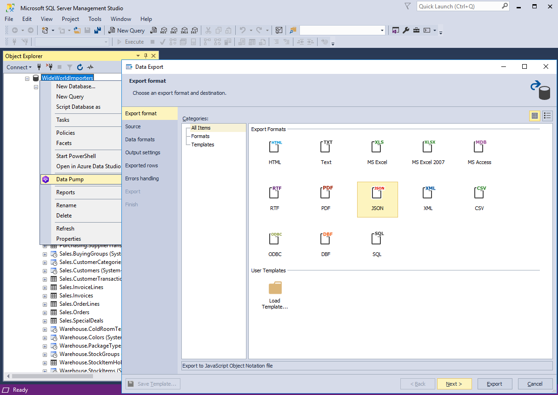Screen dimensions: 558x395
Task: Click the refresh icon in Object Explorer
Action: 80,67
